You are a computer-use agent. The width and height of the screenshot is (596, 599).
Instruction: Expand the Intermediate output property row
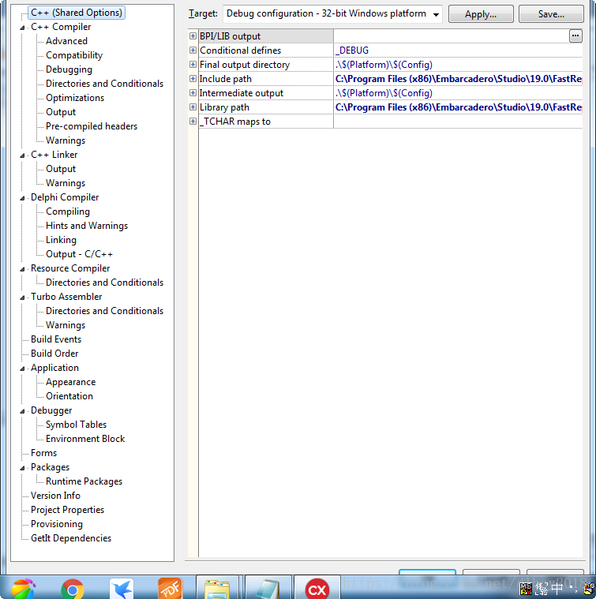point(193,93)
